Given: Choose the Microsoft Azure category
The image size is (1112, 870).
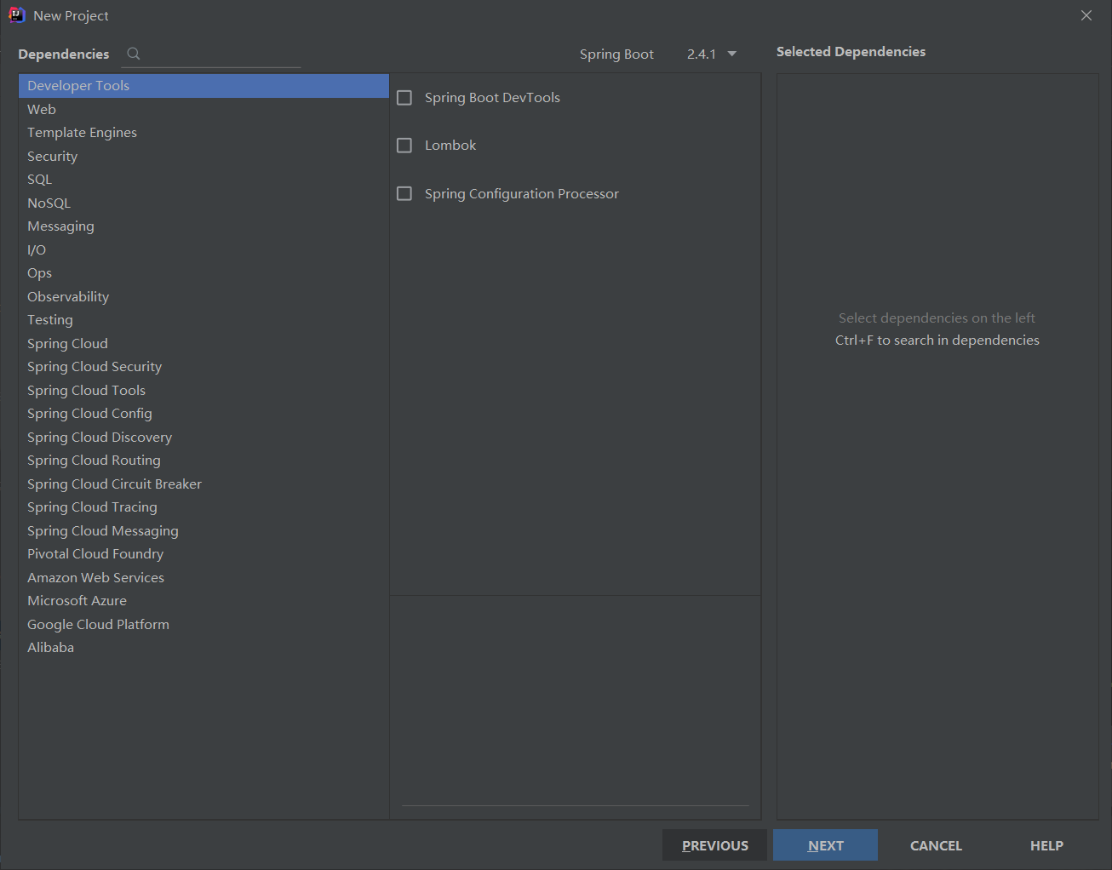Looking at the screenshot, I should (x=203, y=601).
